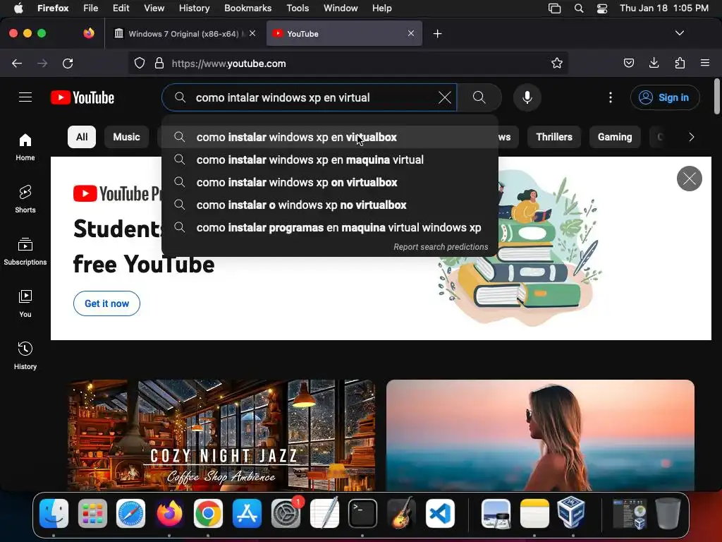
Task: Open History in the sidebar
Action: pos(25,356)
